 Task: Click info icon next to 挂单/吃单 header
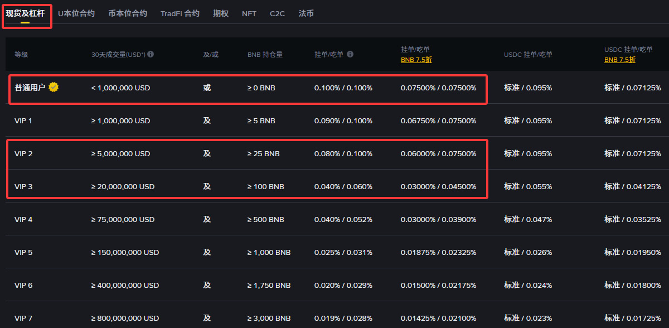[x=350, y=55]
